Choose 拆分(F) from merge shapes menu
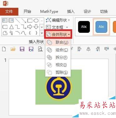The image size is (116, 118). point(58,57)
